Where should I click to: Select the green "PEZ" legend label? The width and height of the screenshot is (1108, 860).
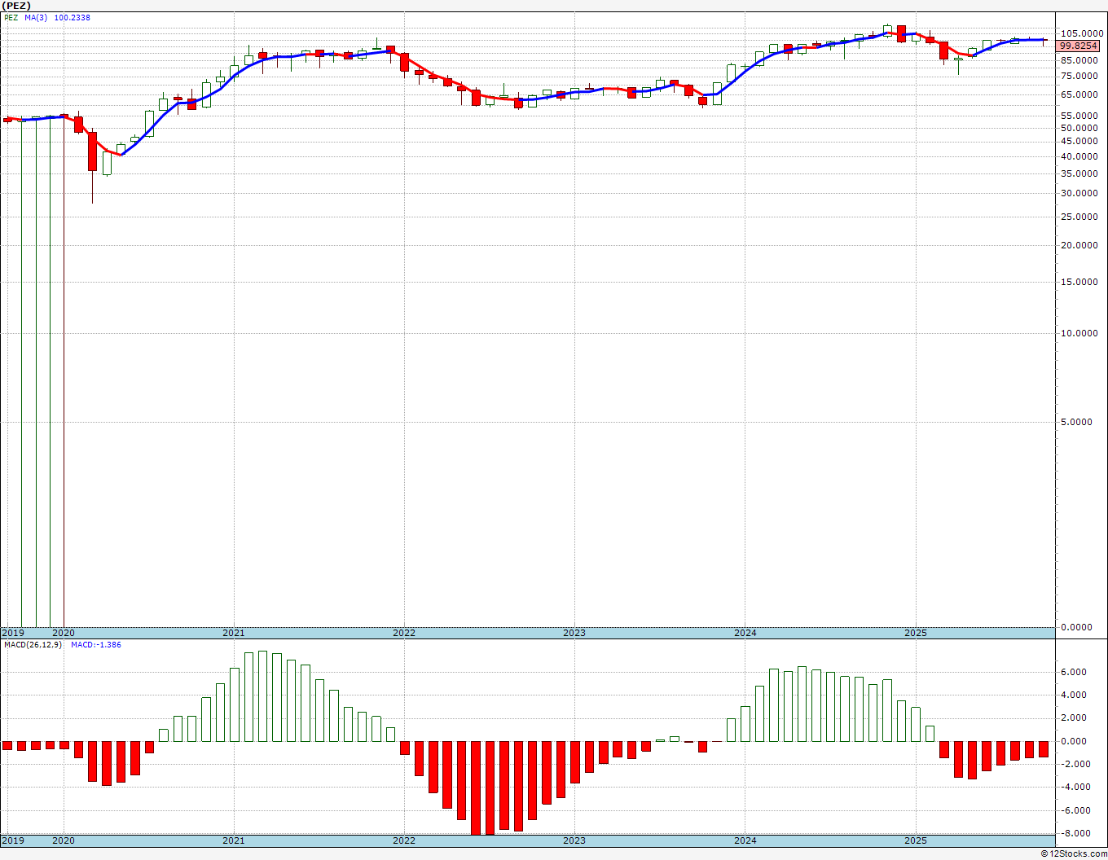pos(11,17)
